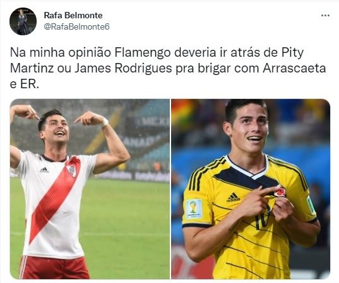
Task: Click the River Plate crest on sash
Action: pos(71,170)
